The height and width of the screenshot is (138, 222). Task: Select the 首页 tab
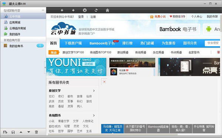(x=53, y=43)
